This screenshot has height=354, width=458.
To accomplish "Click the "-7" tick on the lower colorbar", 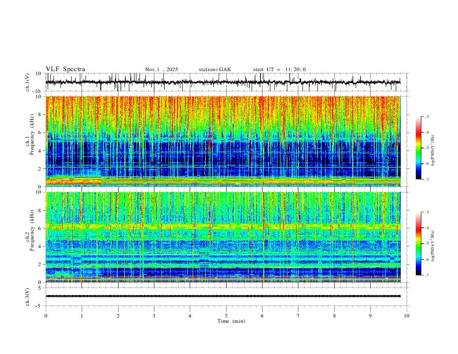I will (x=427, y=275).
